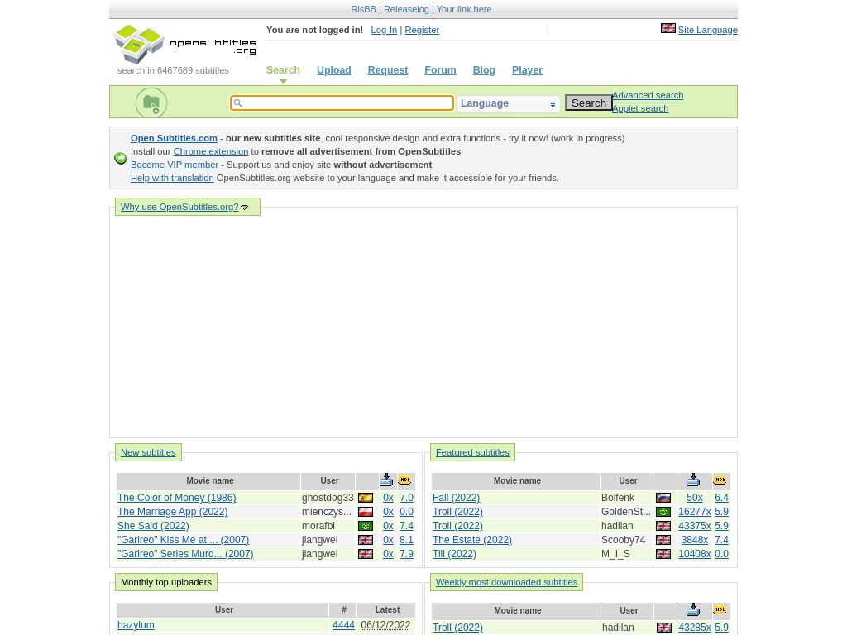Click the Register link
847x635 pixels.
click(x=422, y=31)
